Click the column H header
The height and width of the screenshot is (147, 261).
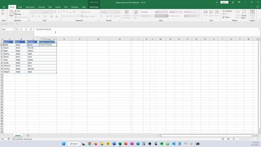tap(119, 39)
